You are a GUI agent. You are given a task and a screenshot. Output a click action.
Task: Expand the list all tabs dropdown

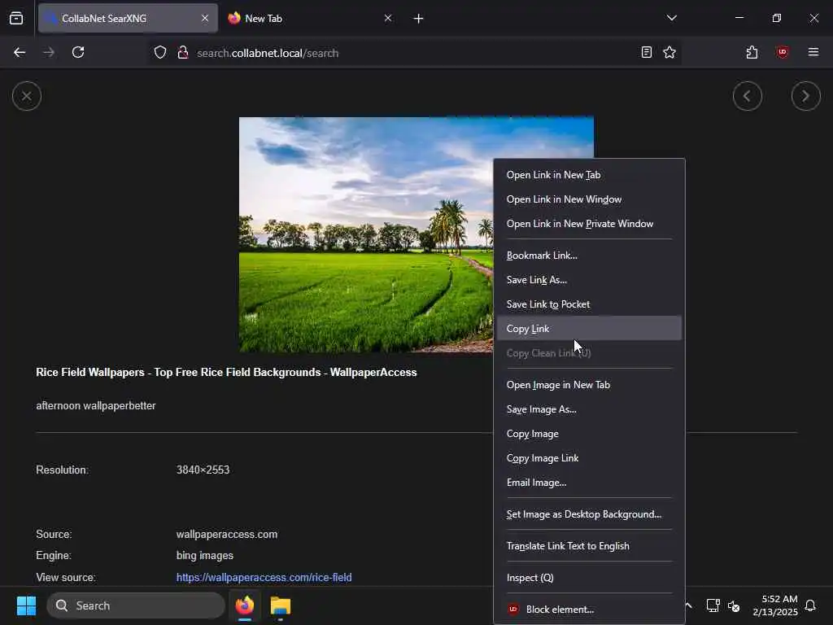pyautogui.click(x=671, y=19)
